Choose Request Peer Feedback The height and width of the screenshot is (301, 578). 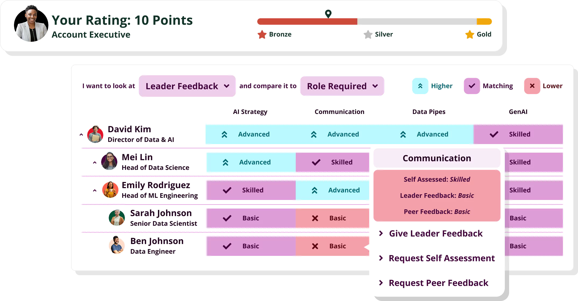438,283
